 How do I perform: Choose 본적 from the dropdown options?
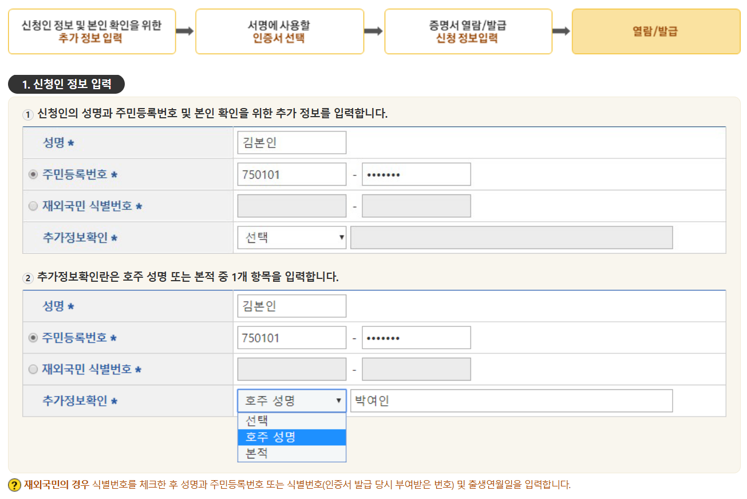(x=291, y=454)
